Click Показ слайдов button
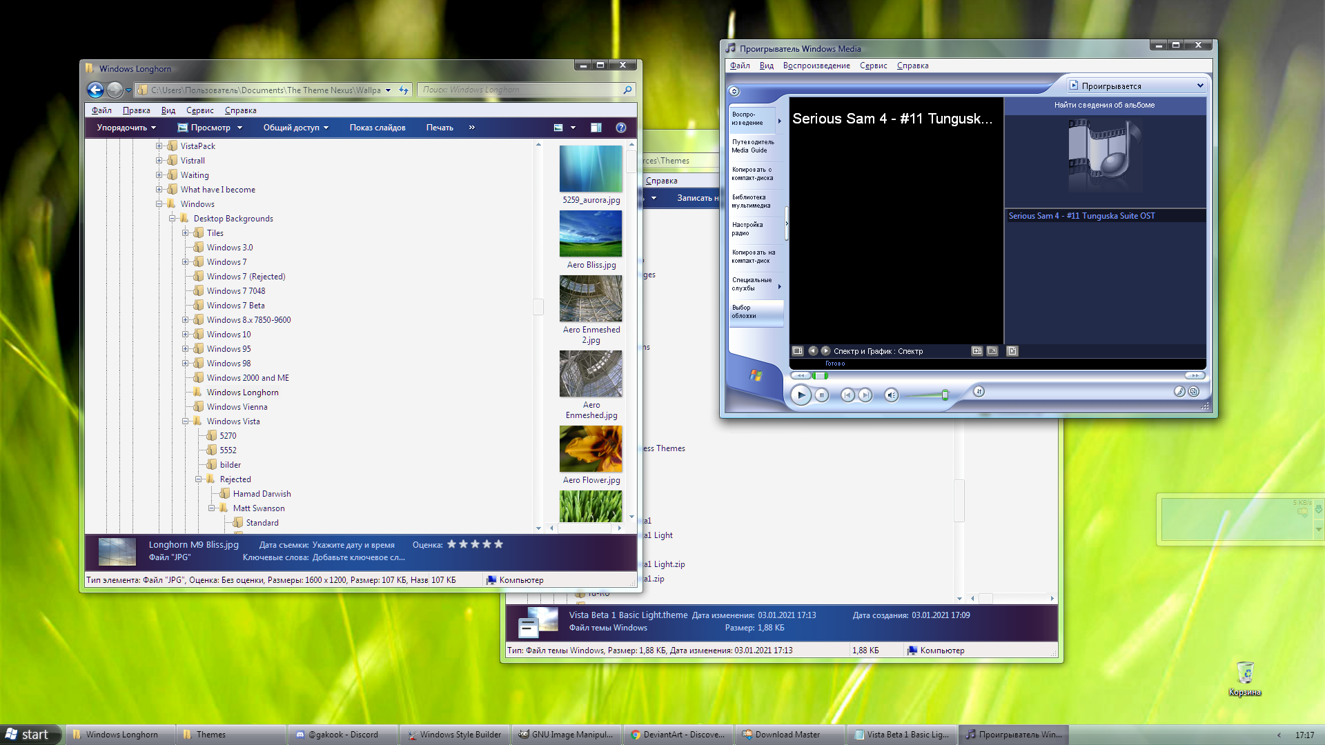The height and width of the screenshot is (745, 1325). coord(377,128)
